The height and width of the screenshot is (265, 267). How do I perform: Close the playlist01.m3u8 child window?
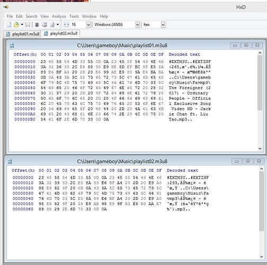coord(257,45)
